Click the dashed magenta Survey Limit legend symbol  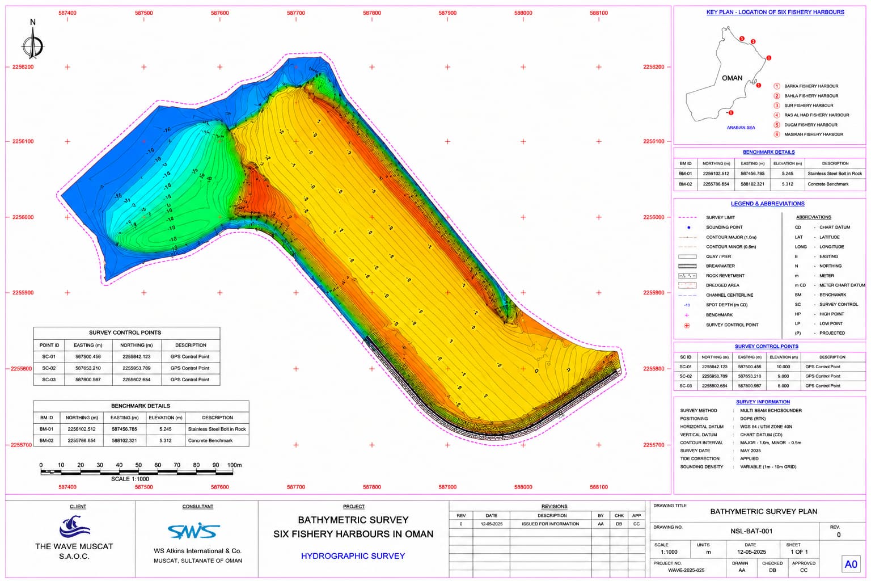tap(687, 217)
